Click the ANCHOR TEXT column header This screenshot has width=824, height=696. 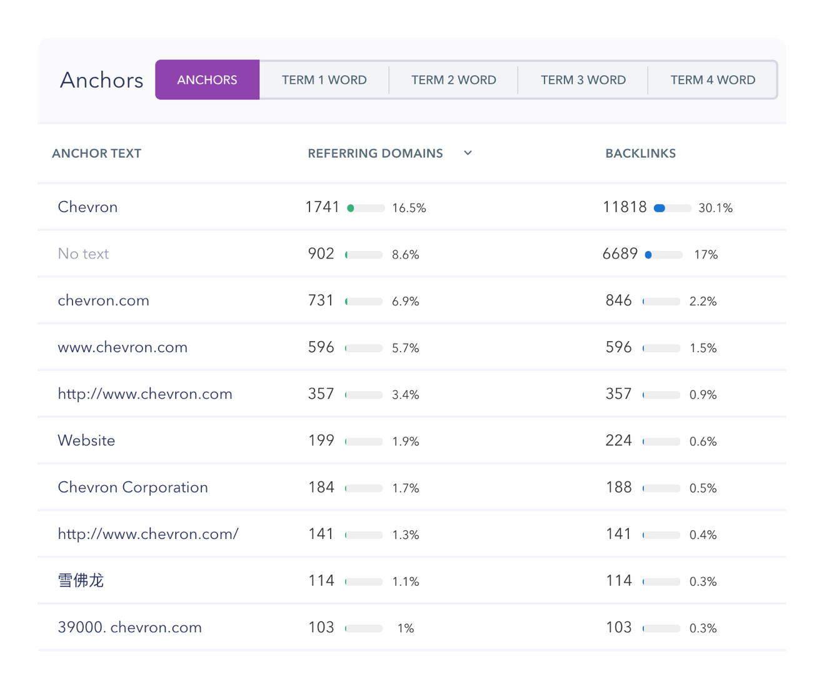96,153
